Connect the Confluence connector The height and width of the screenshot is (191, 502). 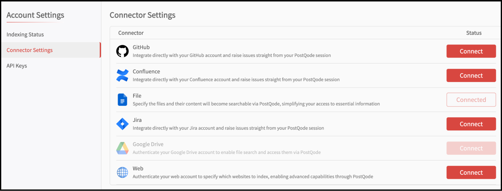point(471,76)
